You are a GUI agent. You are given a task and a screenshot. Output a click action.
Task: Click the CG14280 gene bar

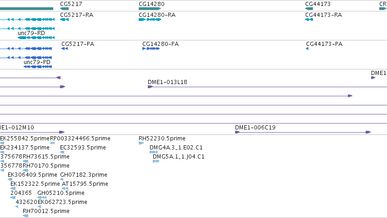pyautogui.click(x=150, y=9)
